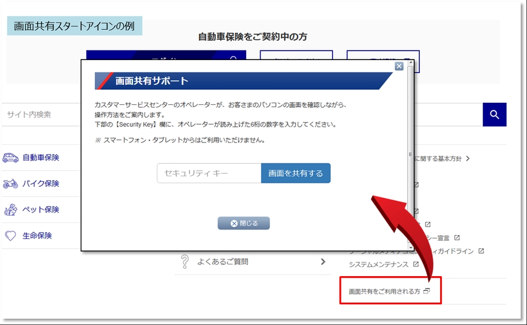Viewport: 527px width, 325px height.
Task: Expand the chevron next to よくあるご質問
Action: [323, 262]
